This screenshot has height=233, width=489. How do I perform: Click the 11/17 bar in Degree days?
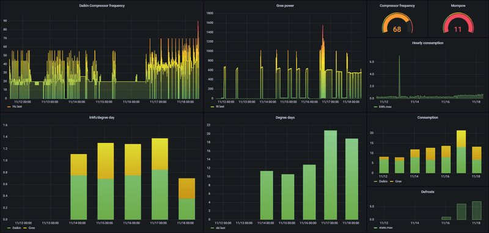(330, 175)
